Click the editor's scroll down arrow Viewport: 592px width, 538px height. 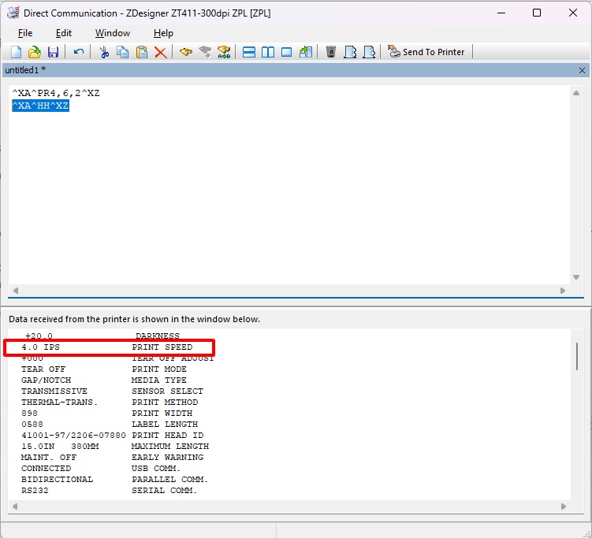pyautogui.click(x=577, y=277)
